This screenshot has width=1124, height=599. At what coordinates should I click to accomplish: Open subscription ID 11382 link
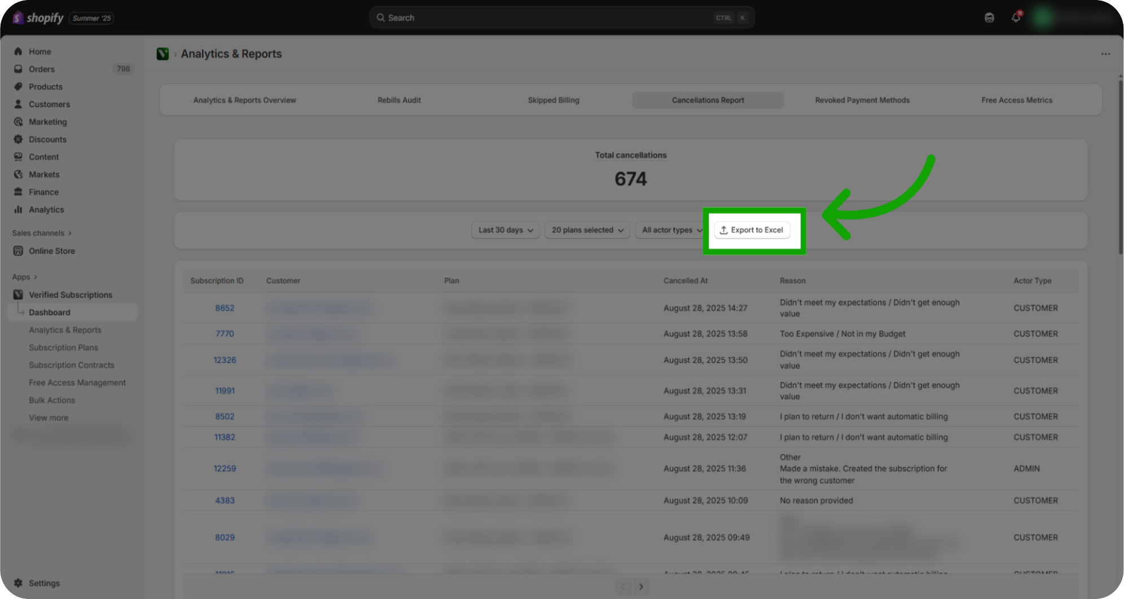(225, 437)
